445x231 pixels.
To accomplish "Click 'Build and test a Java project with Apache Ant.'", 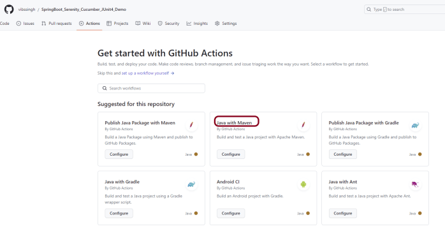I will (370, 196).
